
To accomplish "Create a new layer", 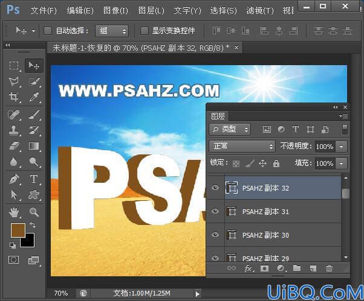I will click(x=313, y=268).
